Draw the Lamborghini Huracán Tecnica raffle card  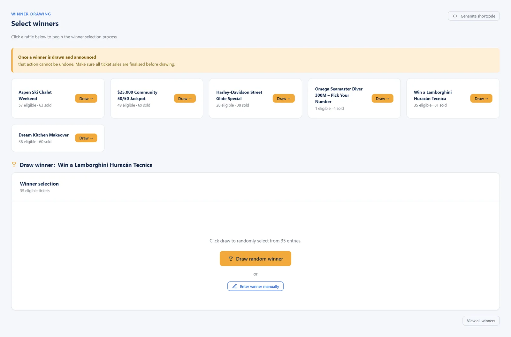point(481,99)
